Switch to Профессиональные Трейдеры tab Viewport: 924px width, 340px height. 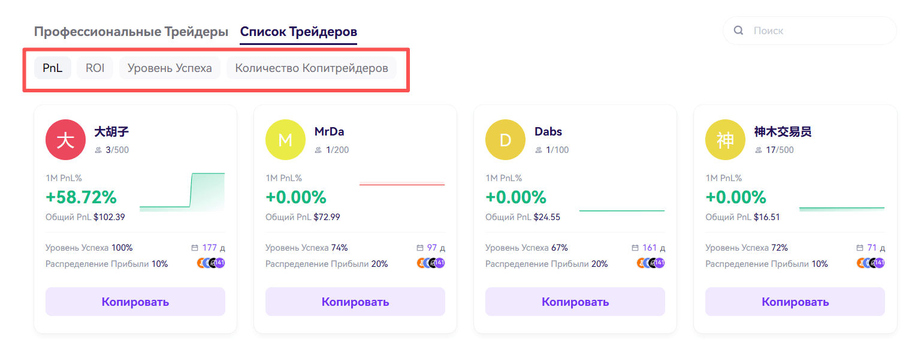(x=131, y=32)
